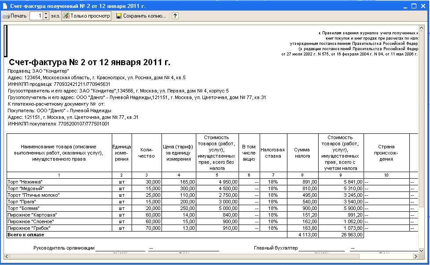This screenshot has width=430, height=265.
Task: Click the Налоговая ставка column header cell
Action: [273, 152]
